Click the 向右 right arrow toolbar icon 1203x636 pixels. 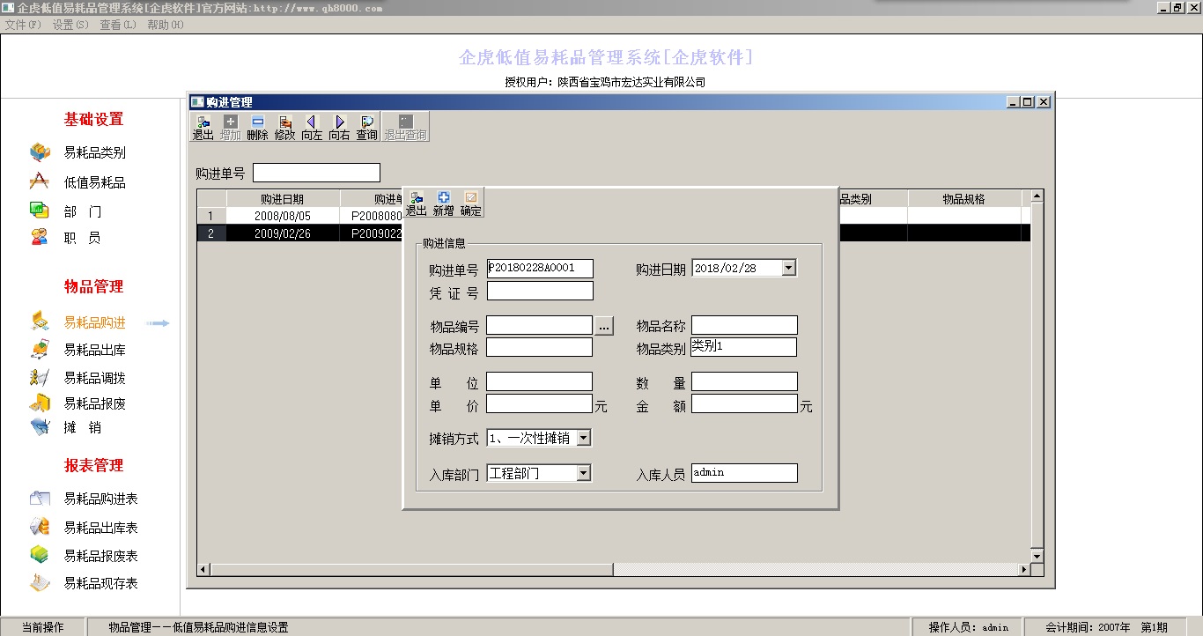point(339,128)
